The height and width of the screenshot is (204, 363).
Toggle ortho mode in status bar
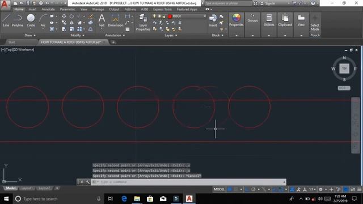click(x=247, y=189)
